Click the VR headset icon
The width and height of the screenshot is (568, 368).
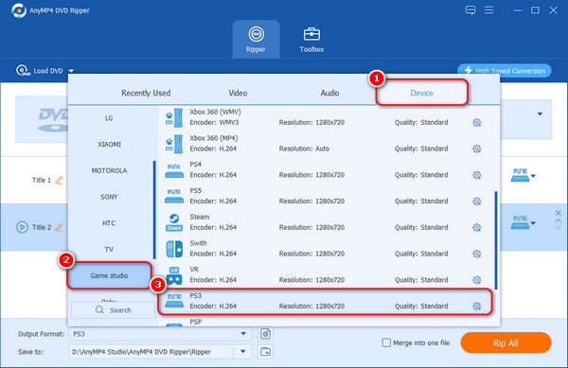pos(174,275)
